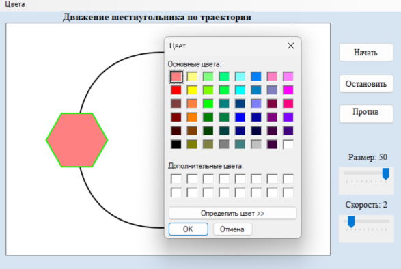Click the Основные цвета label
This screenshot has width=401, height=269.
point(195,64)
